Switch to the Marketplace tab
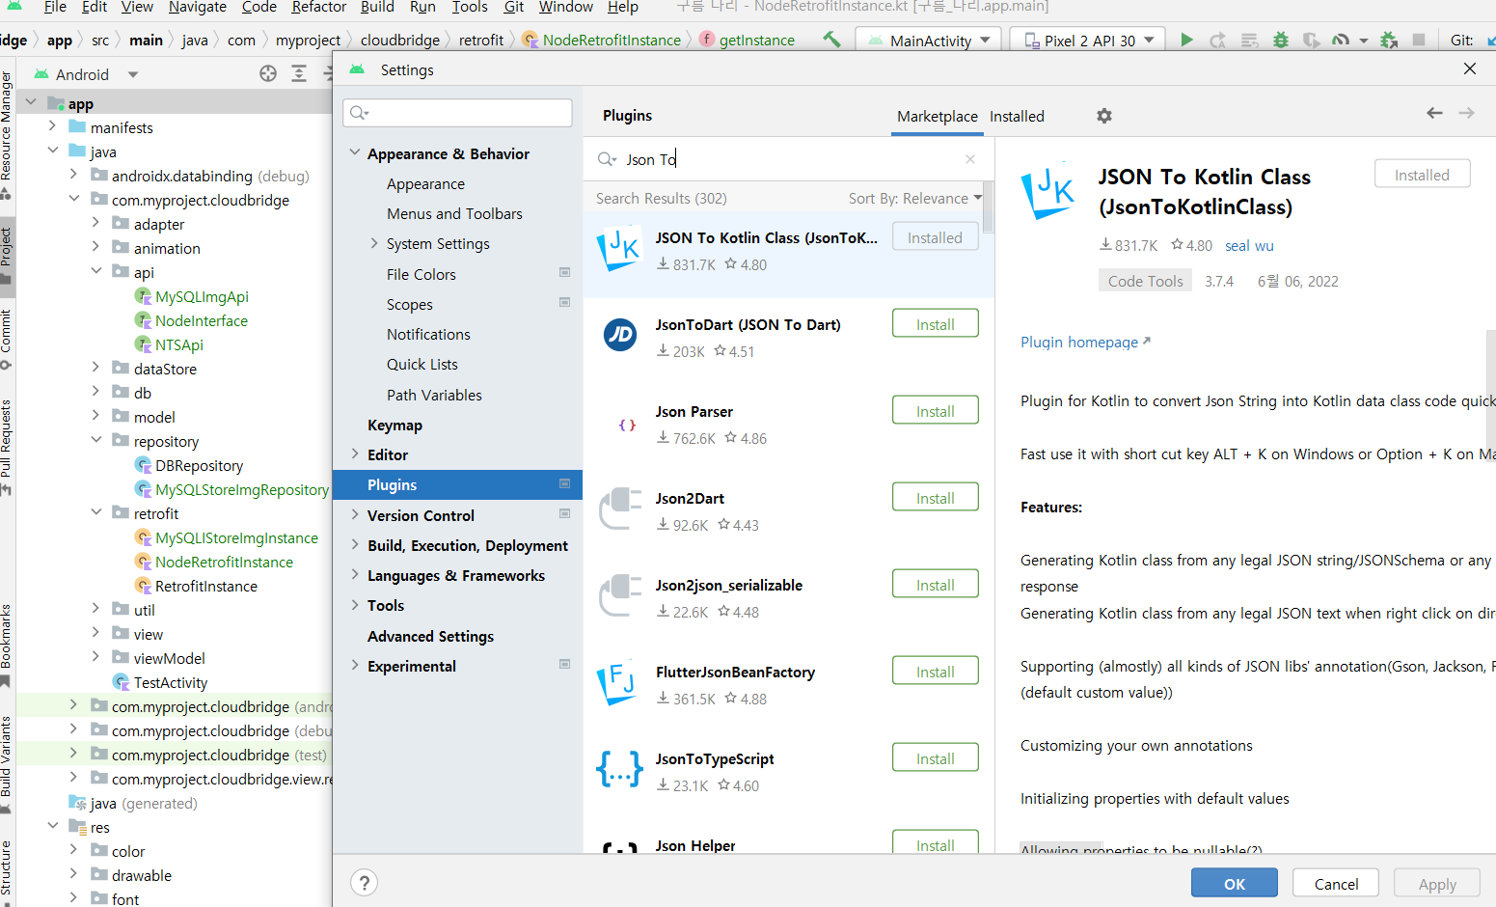Viewport: 1496px width, 907px height. [937, 116]
